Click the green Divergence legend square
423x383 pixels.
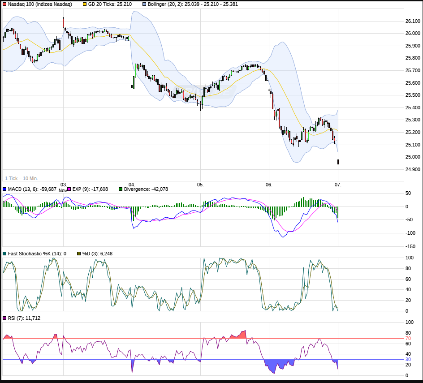(120, 189)
